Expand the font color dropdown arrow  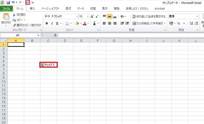[x=88, y=23]
